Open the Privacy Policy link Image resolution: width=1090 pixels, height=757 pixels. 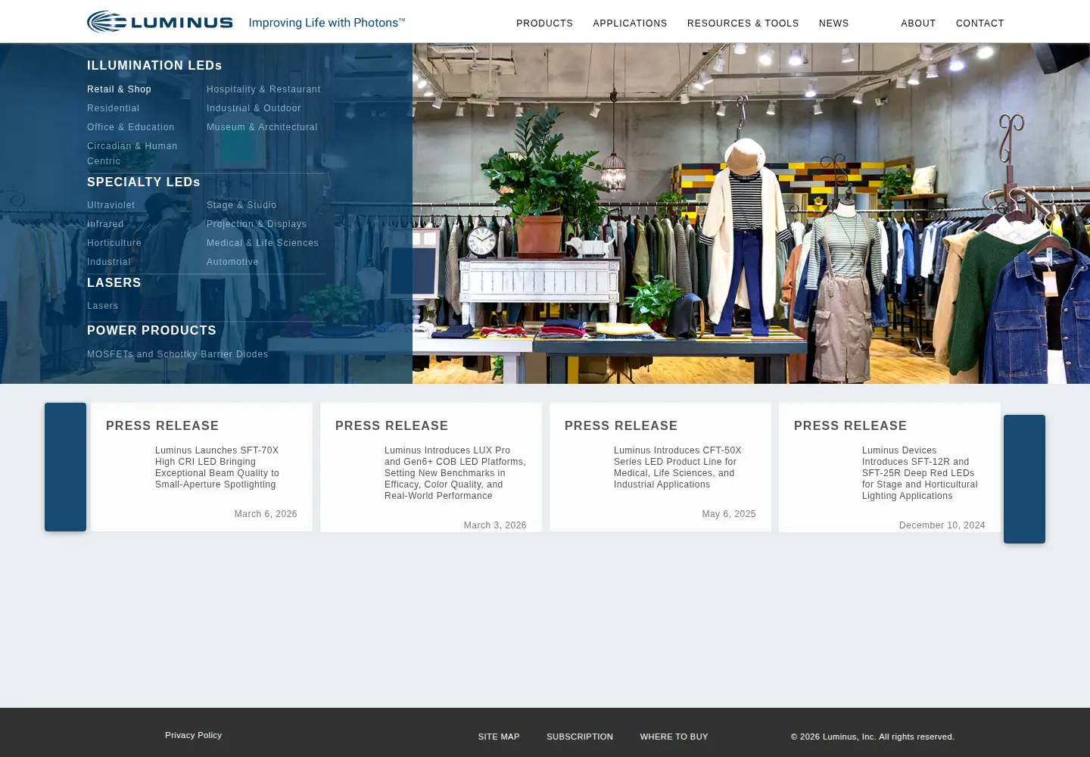pos(194,735)
